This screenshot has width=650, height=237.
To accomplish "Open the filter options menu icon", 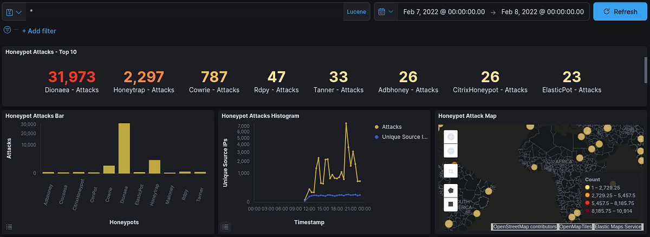I will [x=7, y=30].
